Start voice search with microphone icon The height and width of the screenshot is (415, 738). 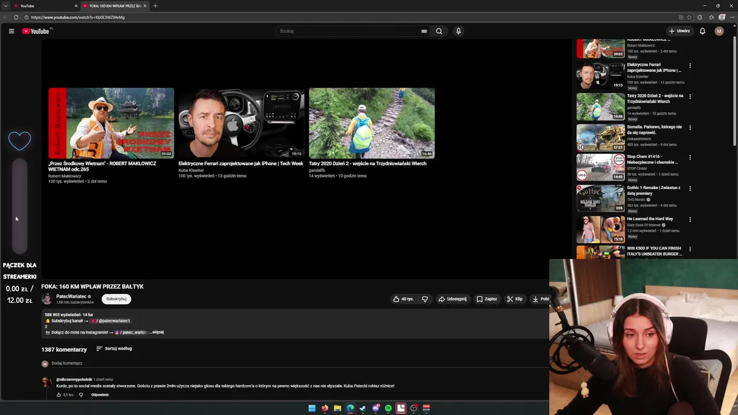(x=458, y=31)
